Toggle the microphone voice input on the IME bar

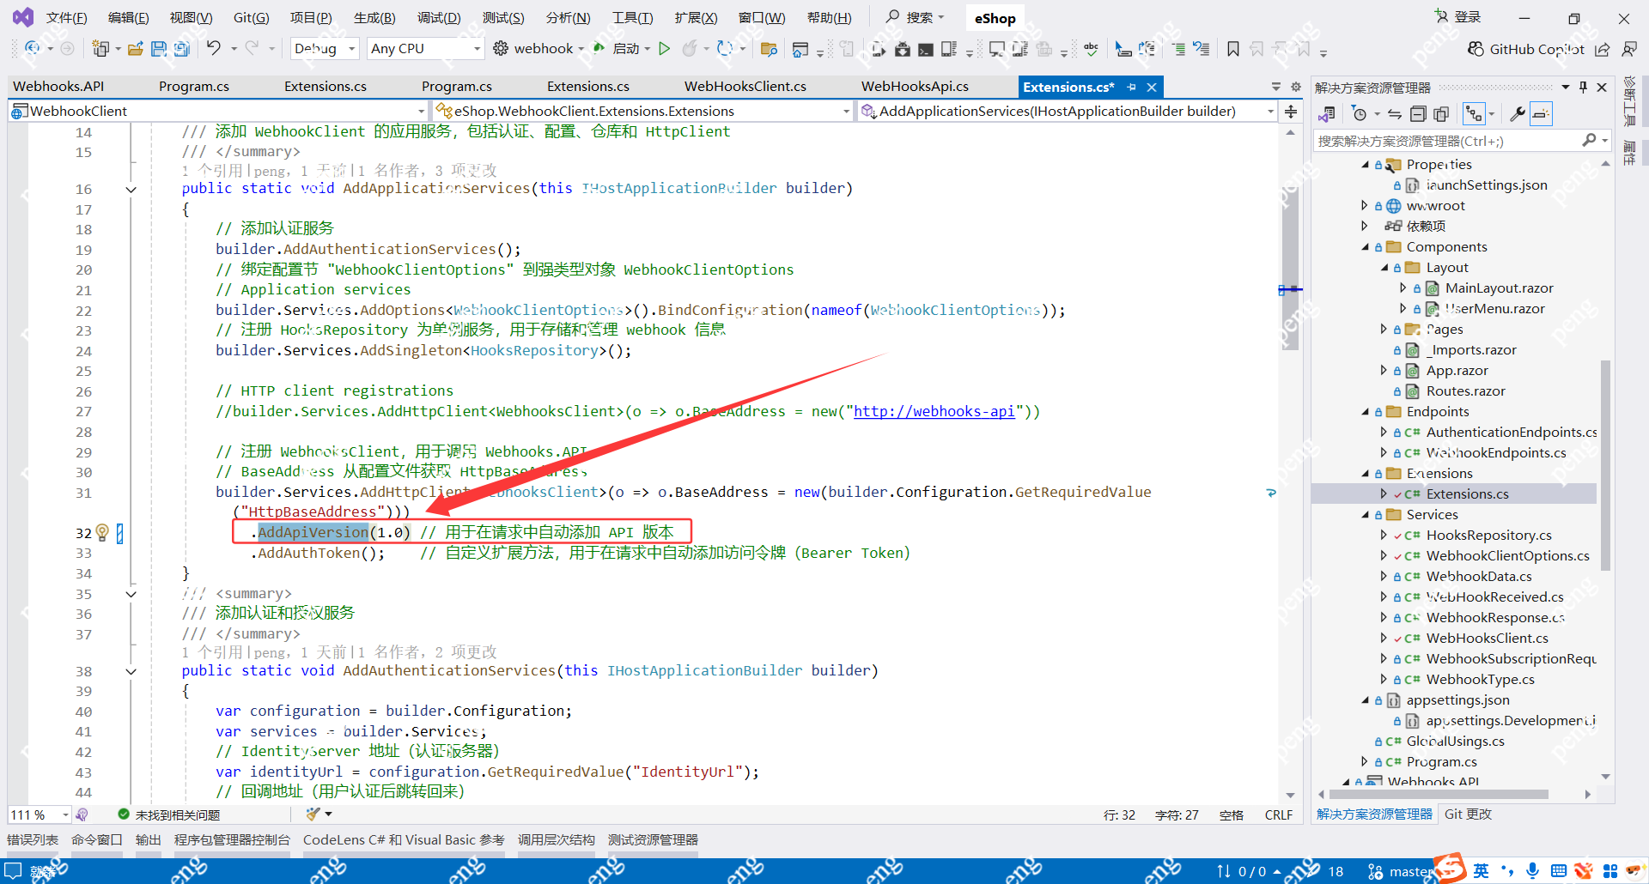(1532, 871)
